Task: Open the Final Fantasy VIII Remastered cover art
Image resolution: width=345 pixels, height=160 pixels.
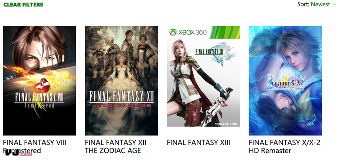Action: coord(39,81)
